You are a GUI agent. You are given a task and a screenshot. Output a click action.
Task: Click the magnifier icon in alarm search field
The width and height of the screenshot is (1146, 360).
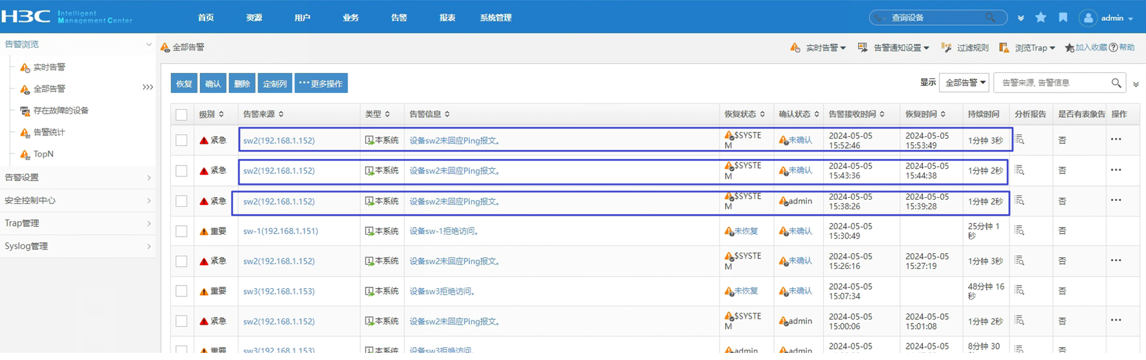1116,83
